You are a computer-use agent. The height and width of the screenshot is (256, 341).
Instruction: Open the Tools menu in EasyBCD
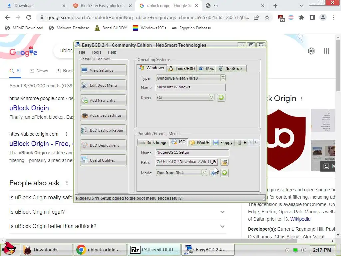96,52
